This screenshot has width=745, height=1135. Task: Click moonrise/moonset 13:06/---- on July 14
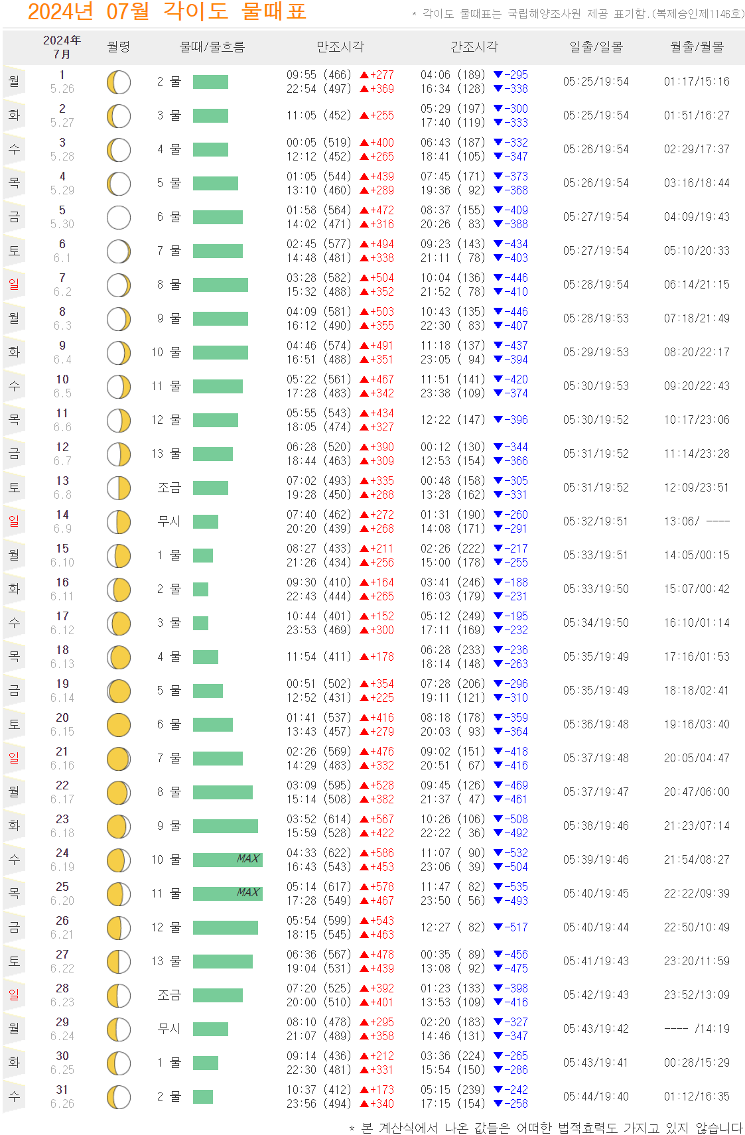697,521
